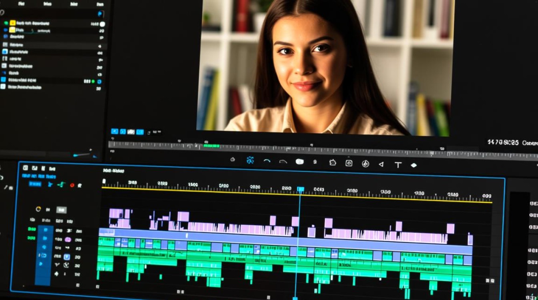The image size is (538, 300).
Task: Click the circled compass icon in toolbar
Action: (x=365, y=164)
